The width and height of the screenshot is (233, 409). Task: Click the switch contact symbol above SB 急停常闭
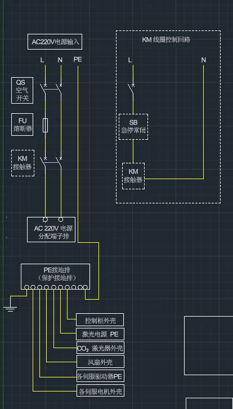(x=132, y=90)
